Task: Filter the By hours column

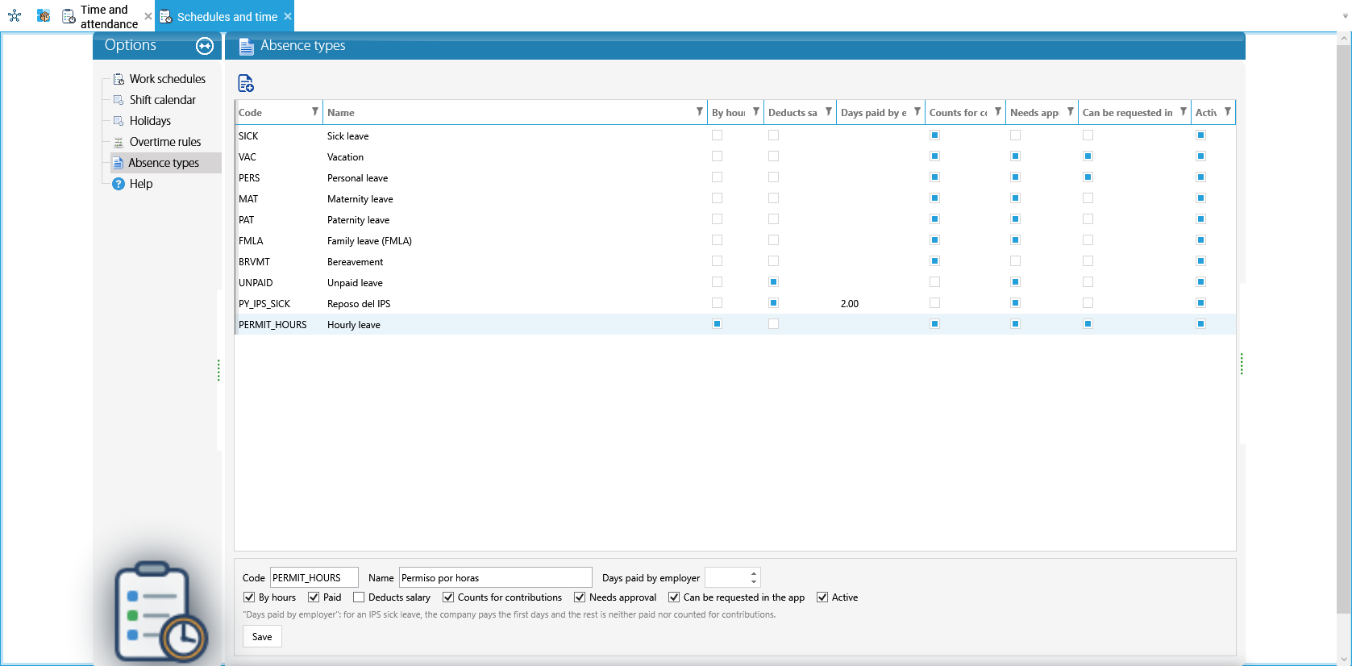Action: tap(756, 111)
